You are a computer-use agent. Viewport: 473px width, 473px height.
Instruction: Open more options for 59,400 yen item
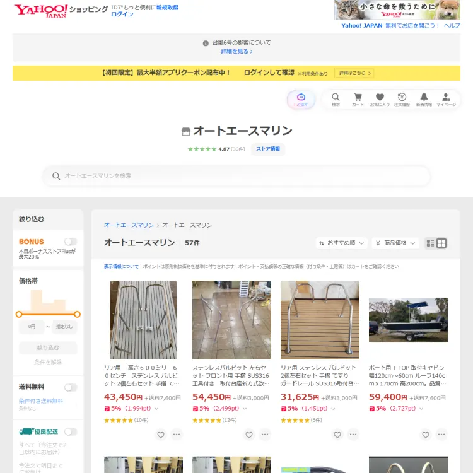pyautogui.click(x=441, y=435)
